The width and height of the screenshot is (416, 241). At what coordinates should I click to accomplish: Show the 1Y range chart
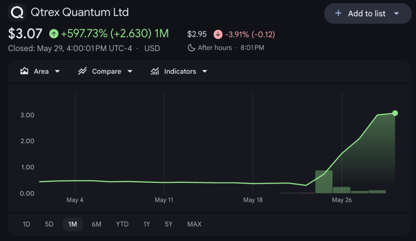pyautogui.click(x=147, y=224)
